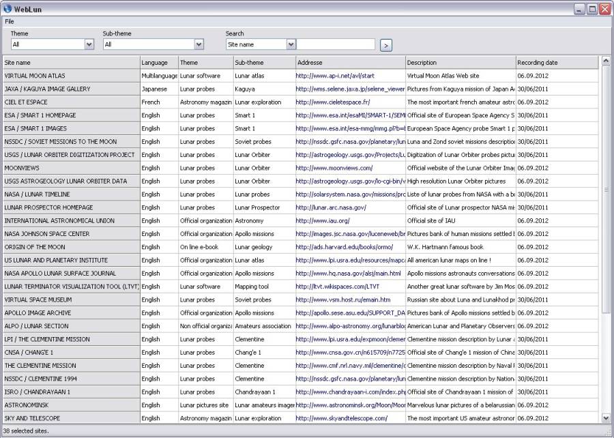Click the search go arrow button
The height and width of the screenshot is (438, 614).
(x=385, y=46)
